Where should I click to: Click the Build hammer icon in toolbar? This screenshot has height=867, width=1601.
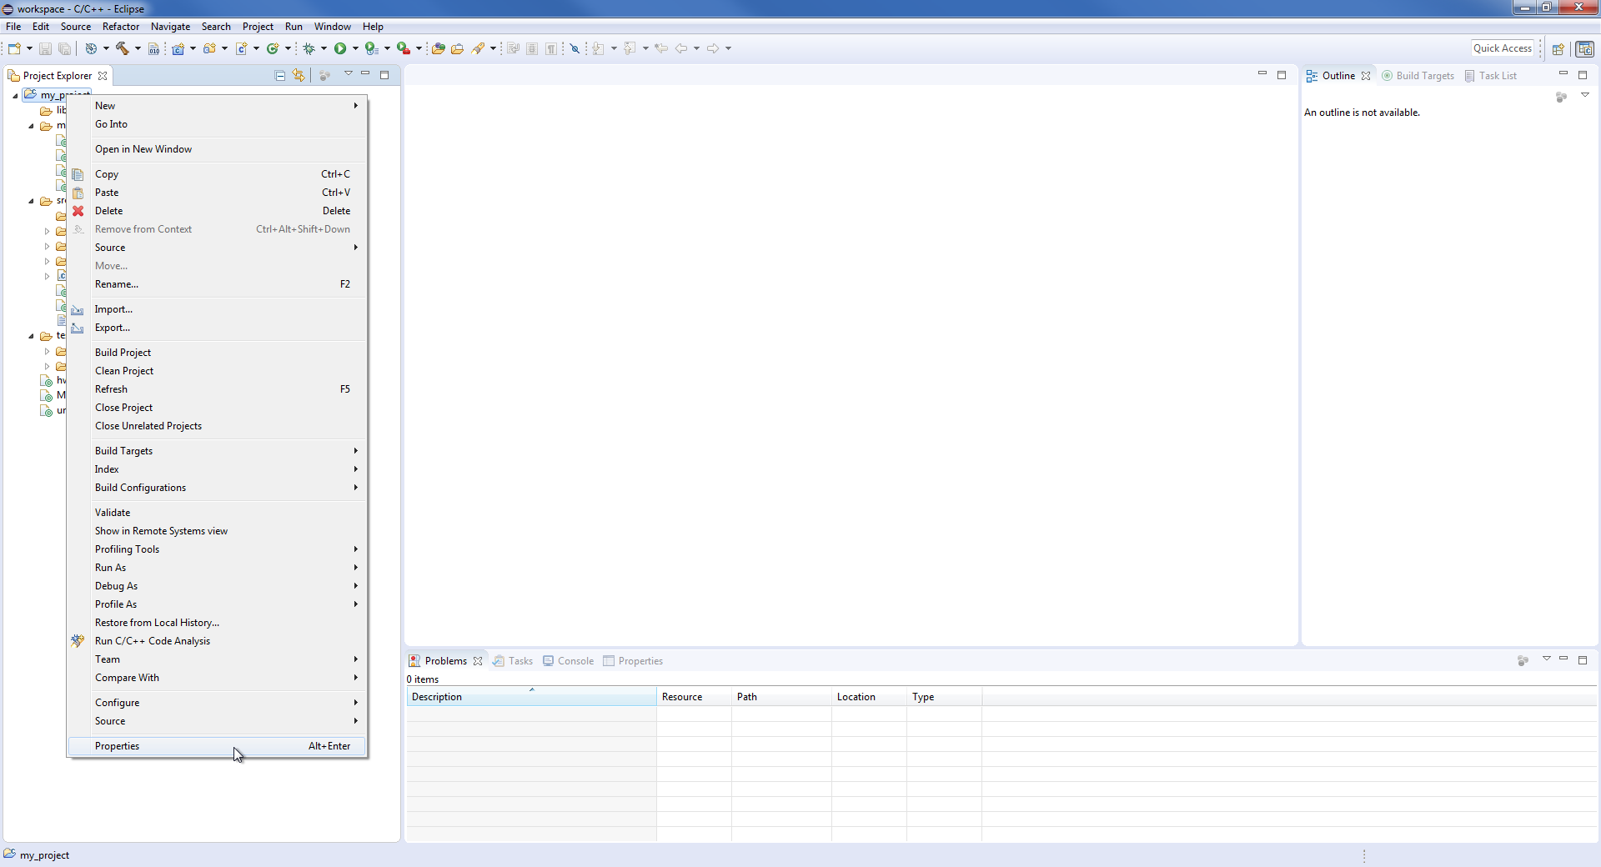(x=123, y=48)
